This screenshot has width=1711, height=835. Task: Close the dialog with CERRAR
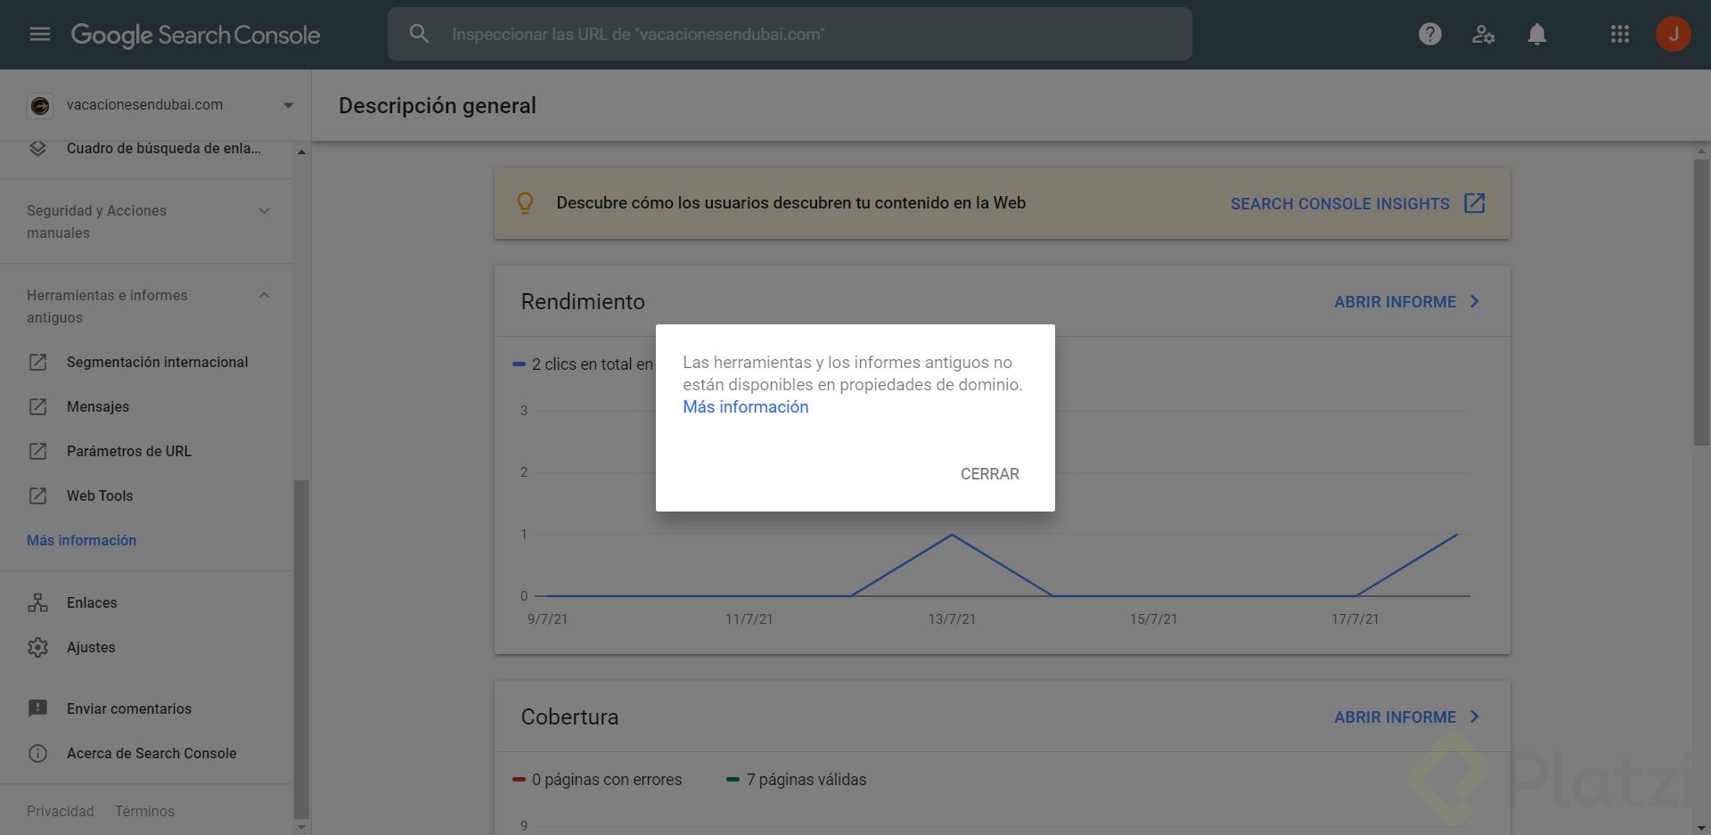click(990, 474)
